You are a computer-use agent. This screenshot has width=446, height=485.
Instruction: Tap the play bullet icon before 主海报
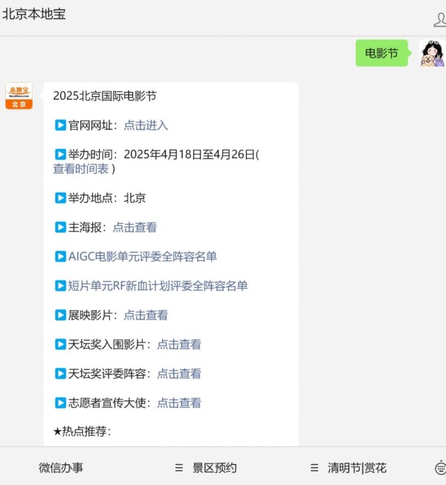pyautogui.click(x=60, y=228)
